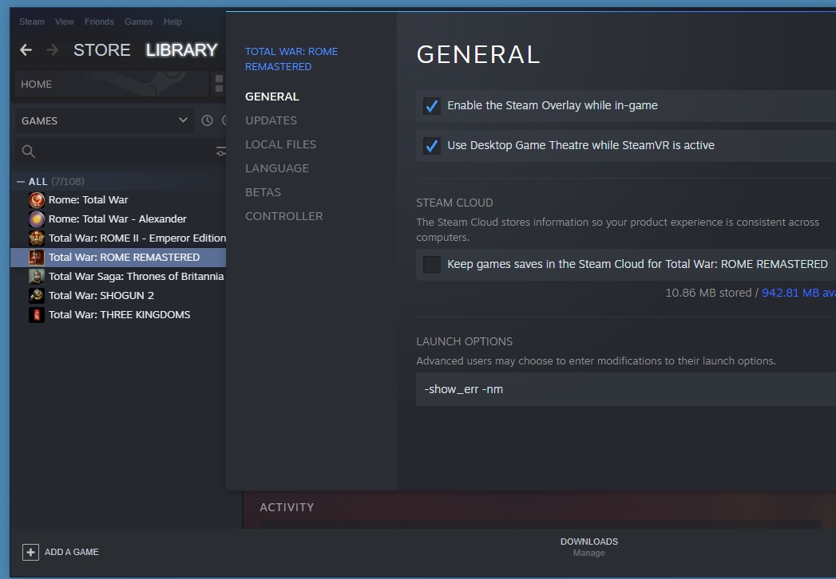Click the STEAM CLOUD section heading
The height and width of the screenshot is (579, 836).
(x=455, y=203)
